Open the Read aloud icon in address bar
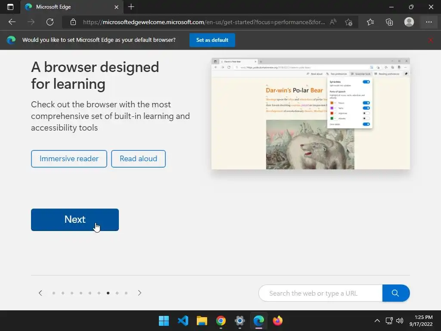The width and height of the screenshot is (441, 331). coord(333,22)
